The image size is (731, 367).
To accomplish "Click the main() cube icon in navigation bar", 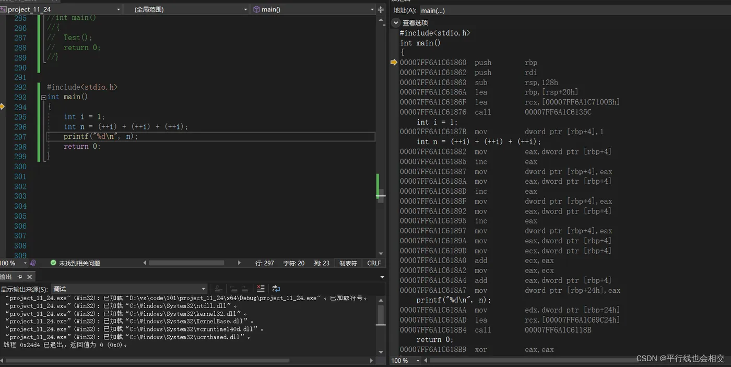I will coord(256,9).
